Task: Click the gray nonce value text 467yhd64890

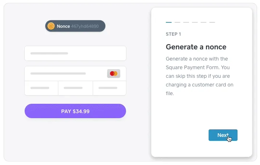Action: point(85,26)
